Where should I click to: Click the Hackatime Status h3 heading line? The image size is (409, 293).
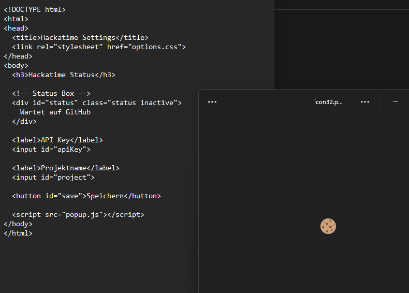(x=64, y=75)
